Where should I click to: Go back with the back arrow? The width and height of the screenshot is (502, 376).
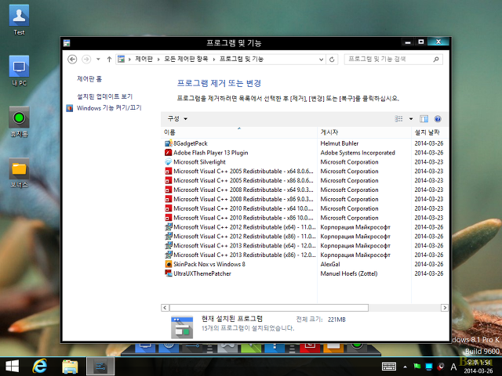[x=72, y=60]
